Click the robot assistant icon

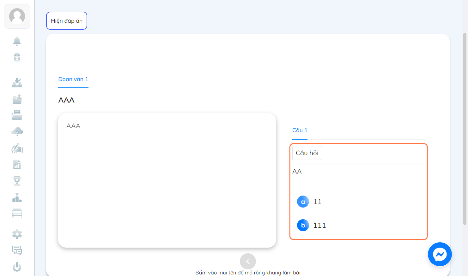(x=17, y=57)
